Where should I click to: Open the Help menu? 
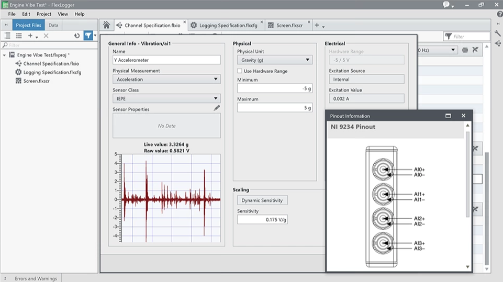[x=79, y=14]
